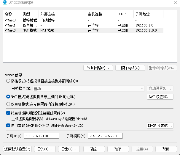Click 应用(A) button
180x155 pixels.
pos(142,149)
